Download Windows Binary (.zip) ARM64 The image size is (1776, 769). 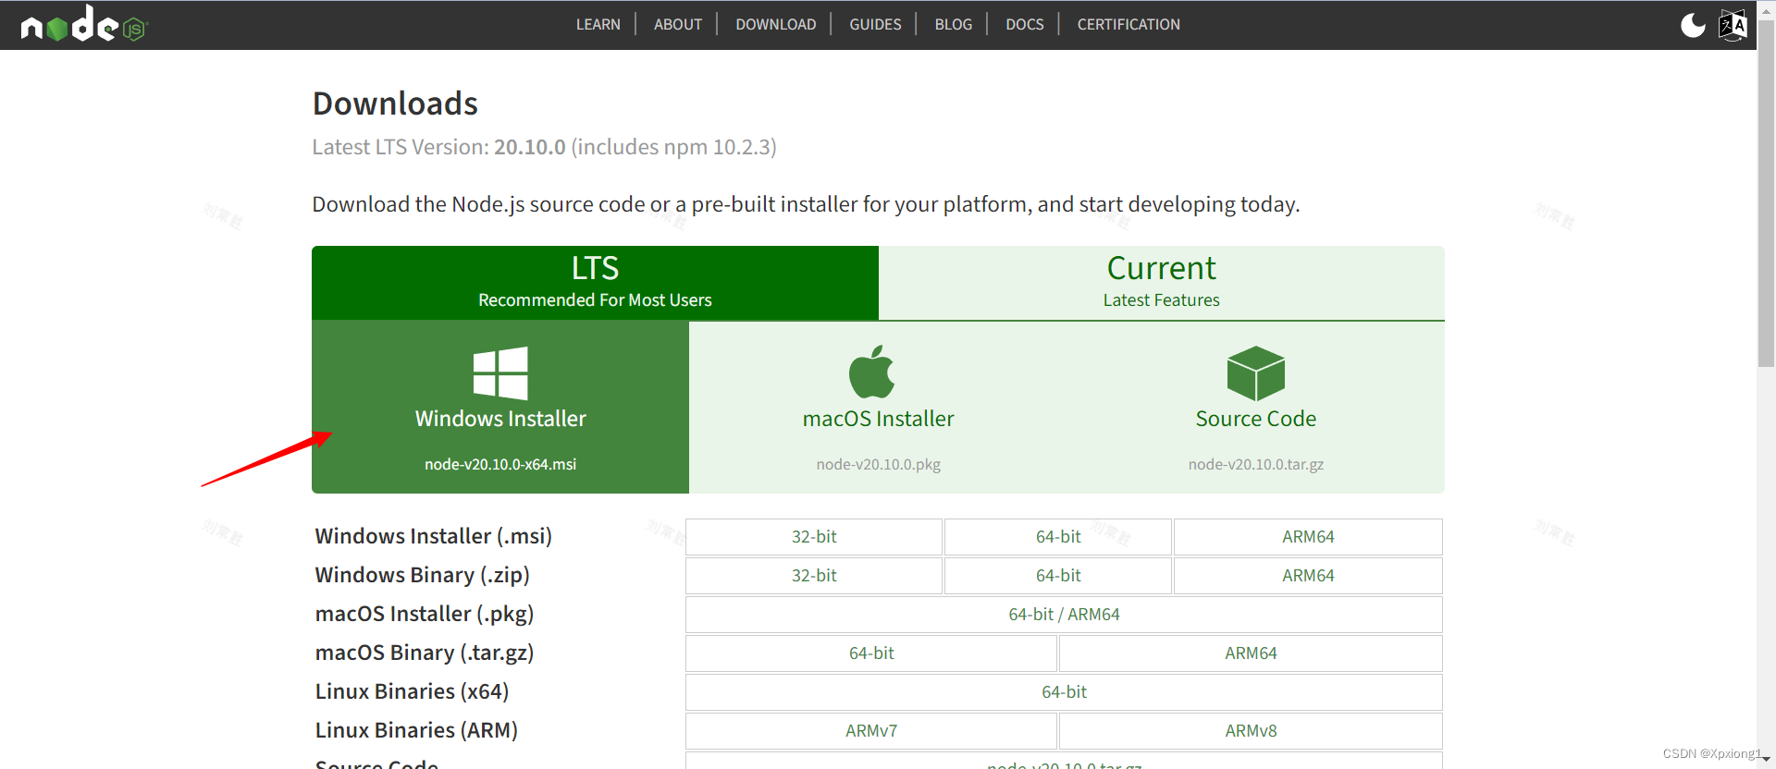[x=1308, y=576]
